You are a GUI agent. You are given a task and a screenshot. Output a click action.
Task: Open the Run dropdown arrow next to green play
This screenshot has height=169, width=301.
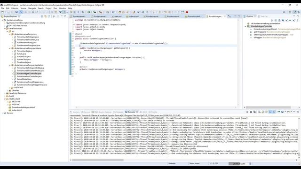[91, 12]
